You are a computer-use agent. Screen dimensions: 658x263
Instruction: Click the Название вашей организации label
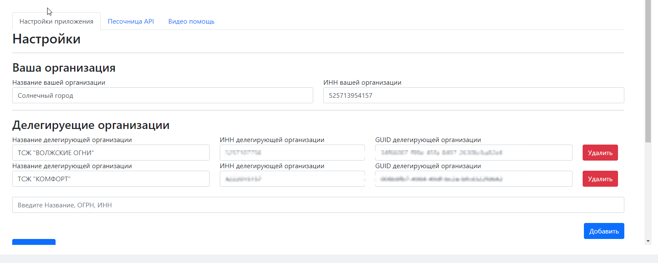click(59, 83)
